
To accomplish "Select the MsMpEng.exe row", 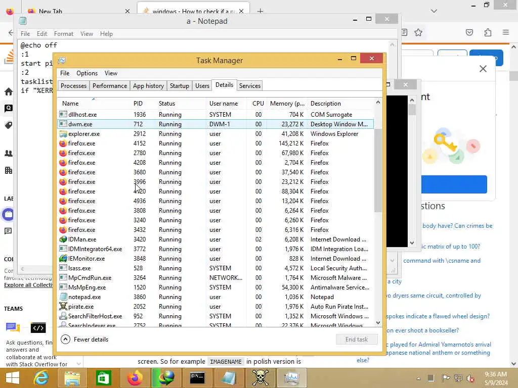I will pos(214,287).
